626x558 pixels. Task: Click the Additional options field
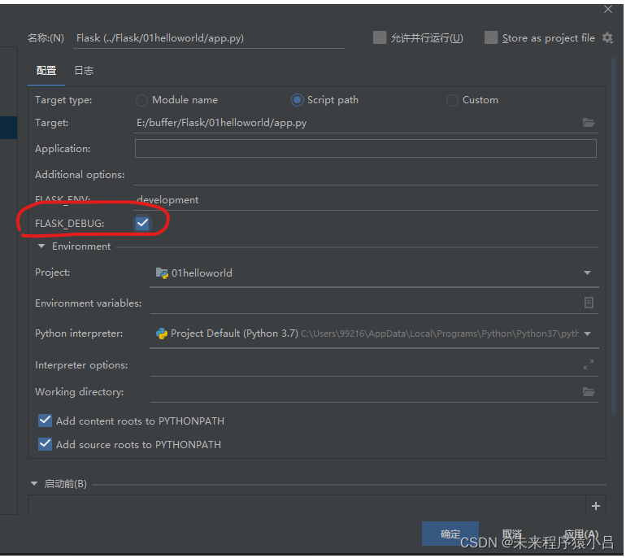point(366,175)
